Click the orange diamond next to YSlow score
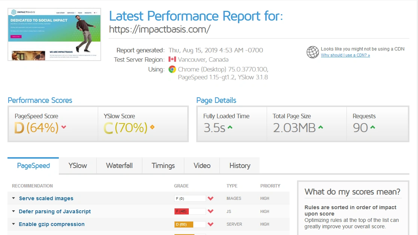 [x=152, y=127]
